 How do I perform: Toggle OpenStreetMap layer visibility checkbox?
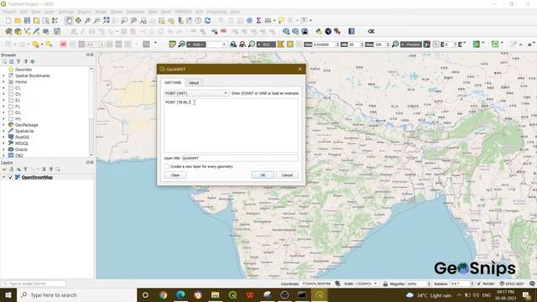[x=10, y=177]
